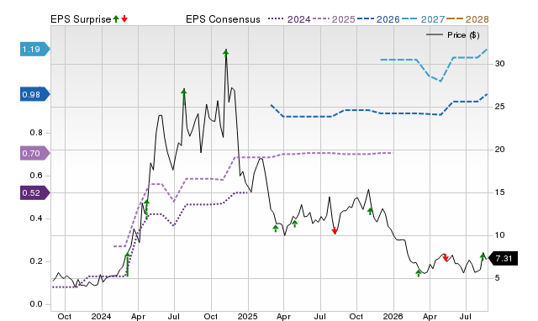Click the green up arrow in the EPS Surprise legend
Screen dimensions: 538x321
click(116, 19)
